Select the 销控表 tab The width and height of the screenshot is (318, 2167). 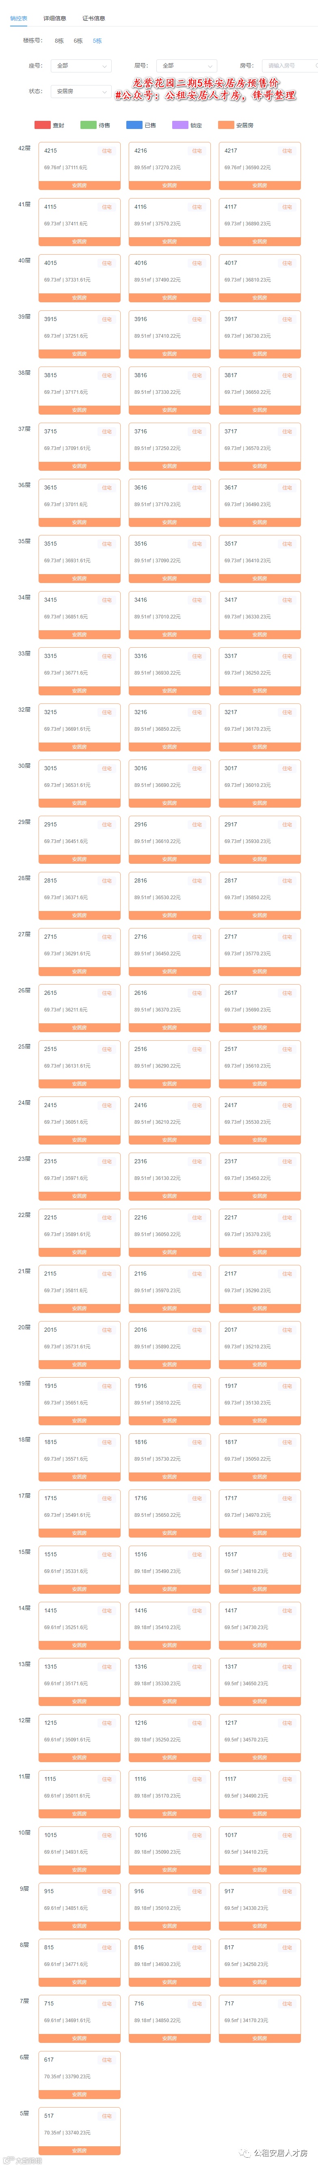18,17
